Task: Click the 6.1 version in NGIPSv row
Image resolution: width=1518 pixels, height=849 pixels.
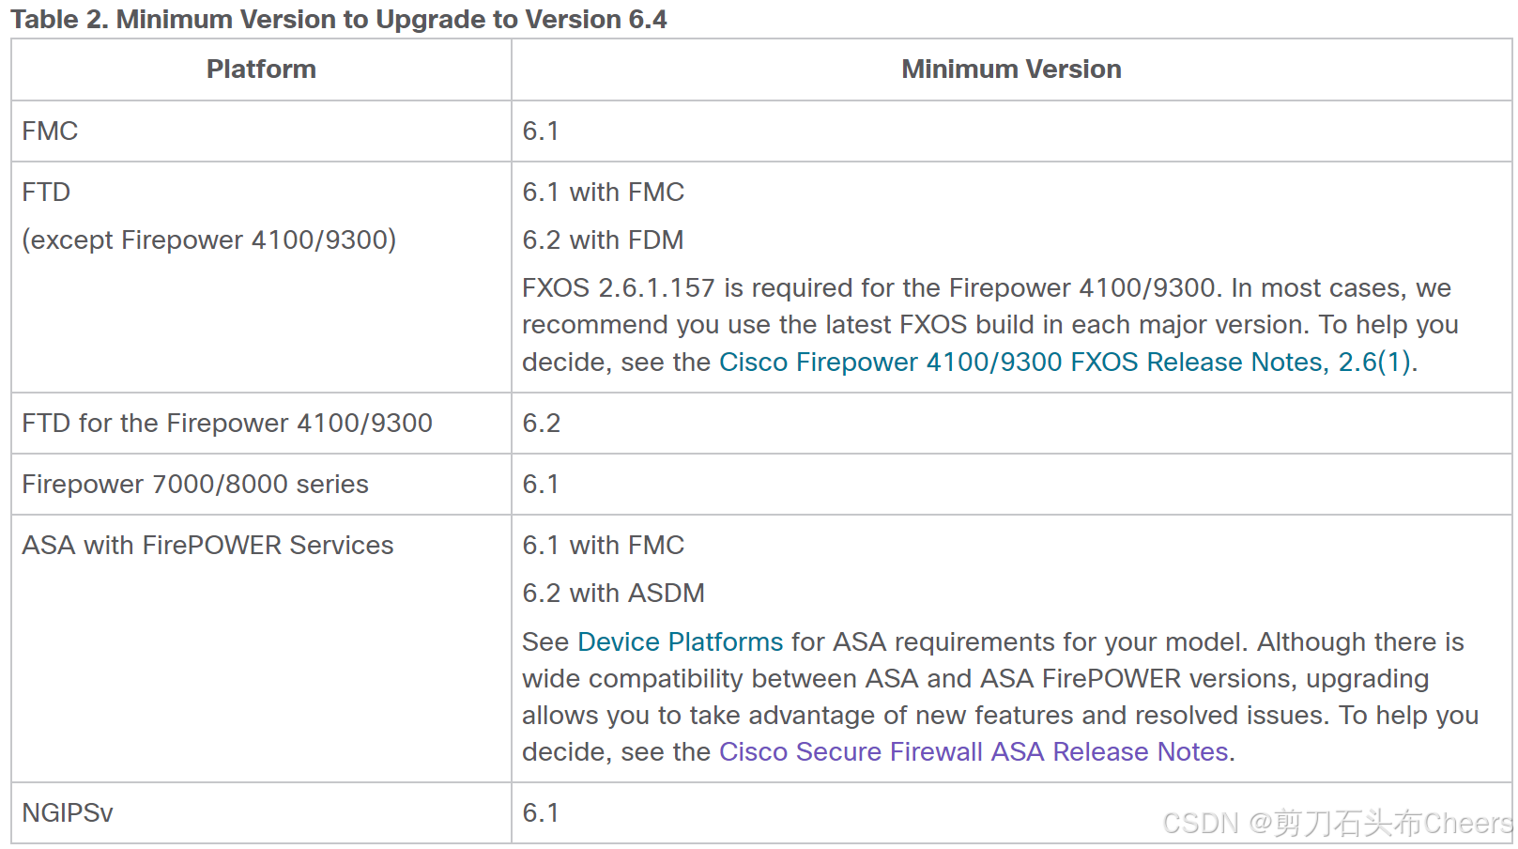Action: pyautogui.click(x=541, y=813)
